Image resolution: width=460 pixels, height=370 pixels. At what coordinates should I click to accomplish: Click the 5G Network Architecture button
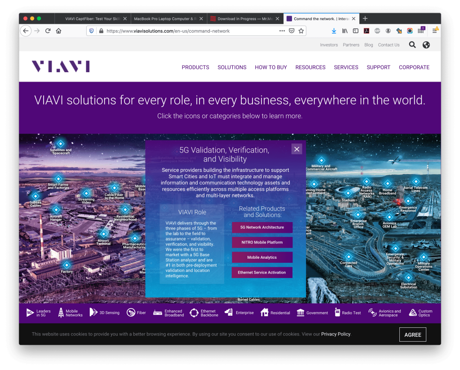click(262, 227)
